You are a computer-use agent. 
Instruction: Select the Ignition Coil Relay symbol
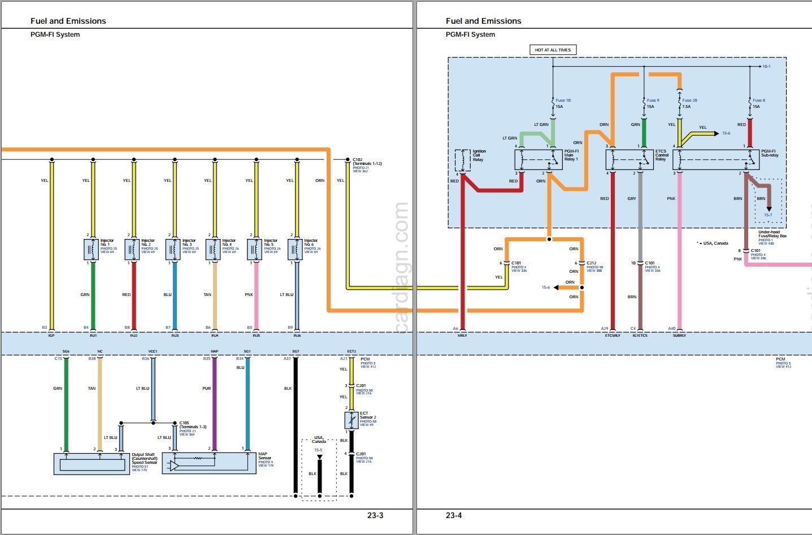tap(463, 160)
